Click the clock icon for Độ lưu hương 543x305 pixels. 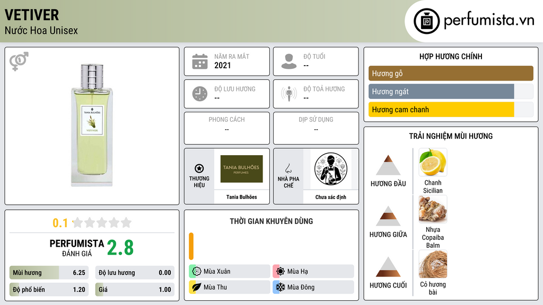200,94
